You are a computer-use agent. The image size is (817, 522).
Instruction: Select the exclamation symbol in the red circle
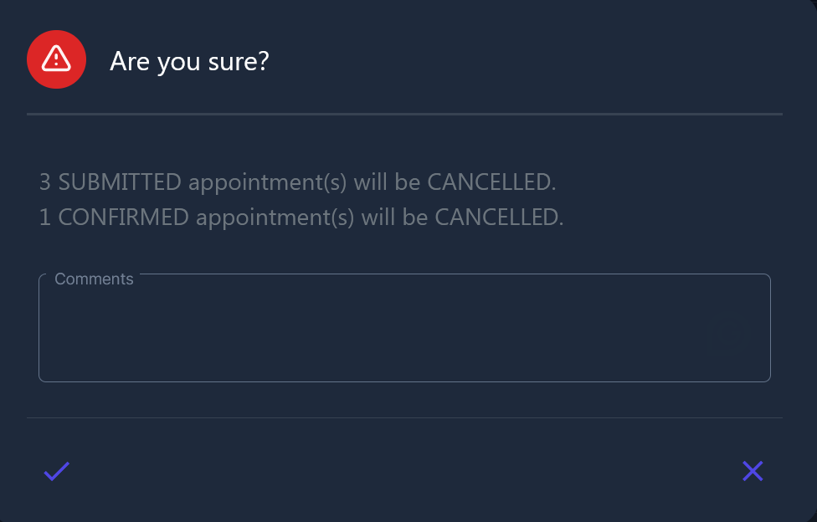[56, 59]
